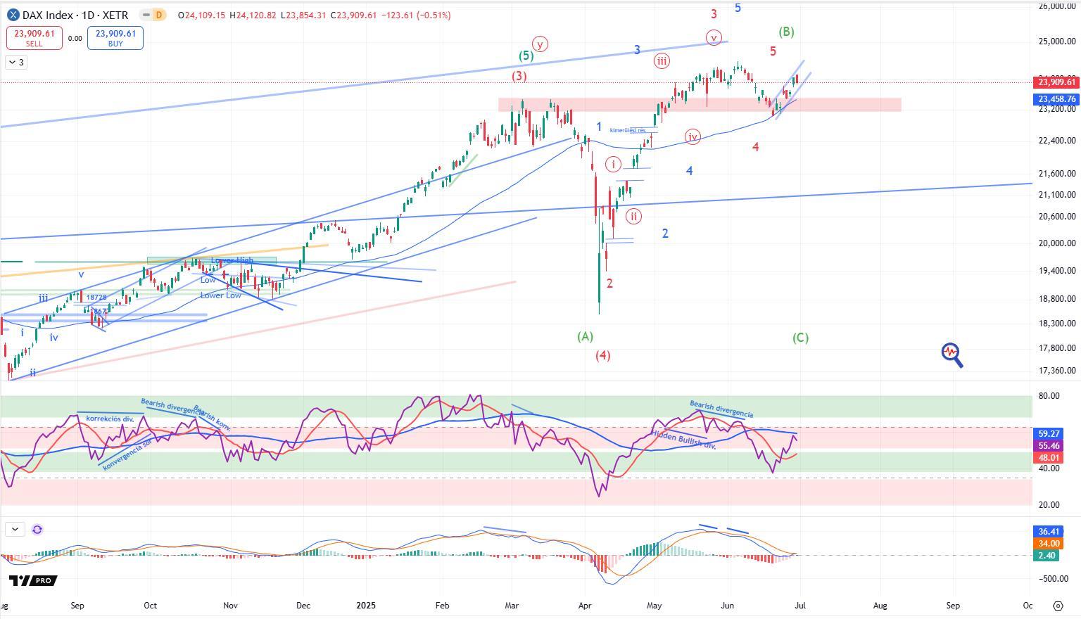Image resolution: width=1081 pixels, height=619 pixels.
Task: Click the purple refresh indicator icon
Action: [x=37, y=530]
